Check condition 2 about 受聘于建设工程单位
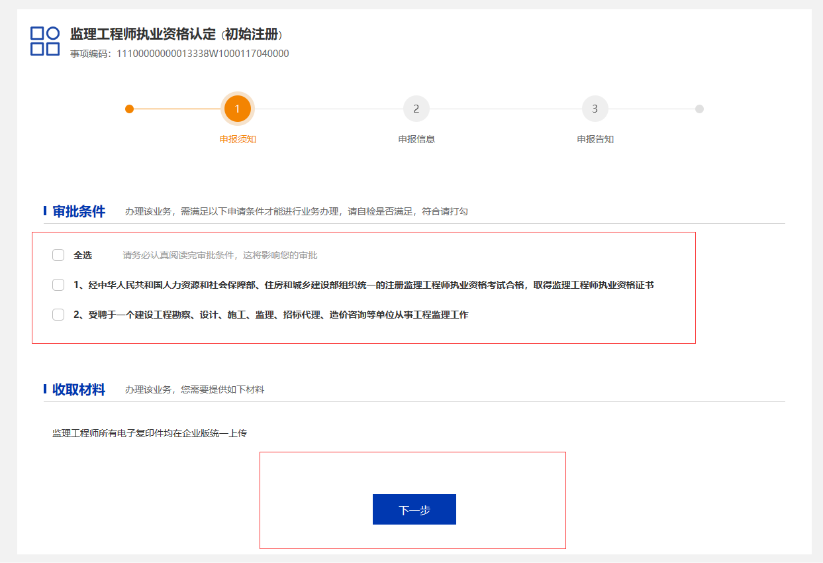 [58, 315]
